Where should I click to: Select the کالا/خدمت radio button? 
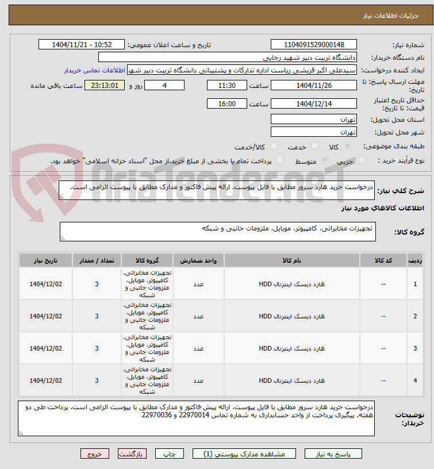(x=274, y=146)
